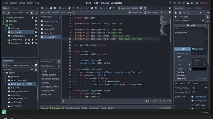Open the ScoreLabel node documentation icon
Screen dimensions: 213x119
[208, 17]
